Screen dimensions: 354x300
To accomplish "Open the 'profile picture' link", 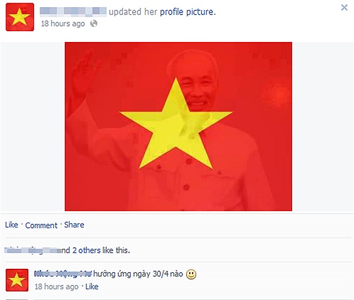I will click(188, 12).
